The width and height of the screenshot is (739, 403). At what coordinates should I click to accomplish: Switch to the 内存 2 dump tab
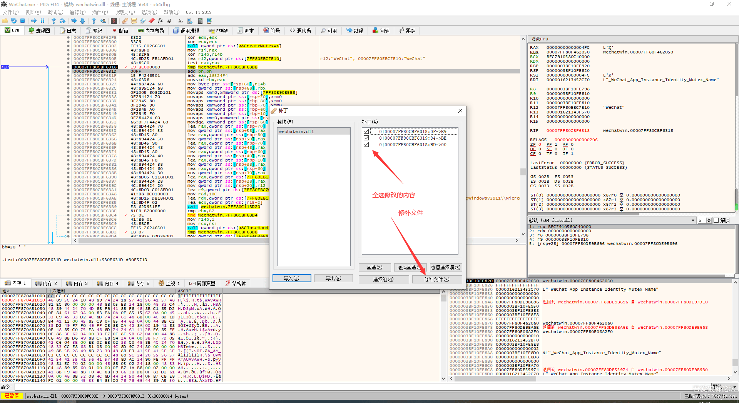(x=46, y=283)
